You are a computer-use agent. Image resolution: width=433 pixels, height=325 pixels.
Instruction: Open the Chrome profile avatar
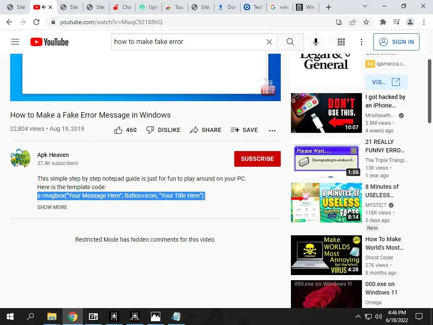[410, 22]
